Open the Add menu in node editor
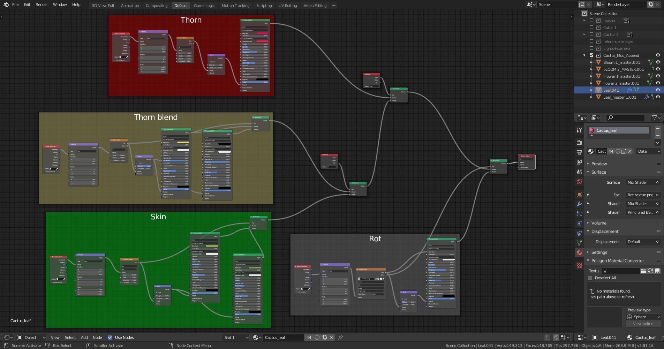Screen dimensions: 664x349 pyautogui.click(x=84, y=337)
